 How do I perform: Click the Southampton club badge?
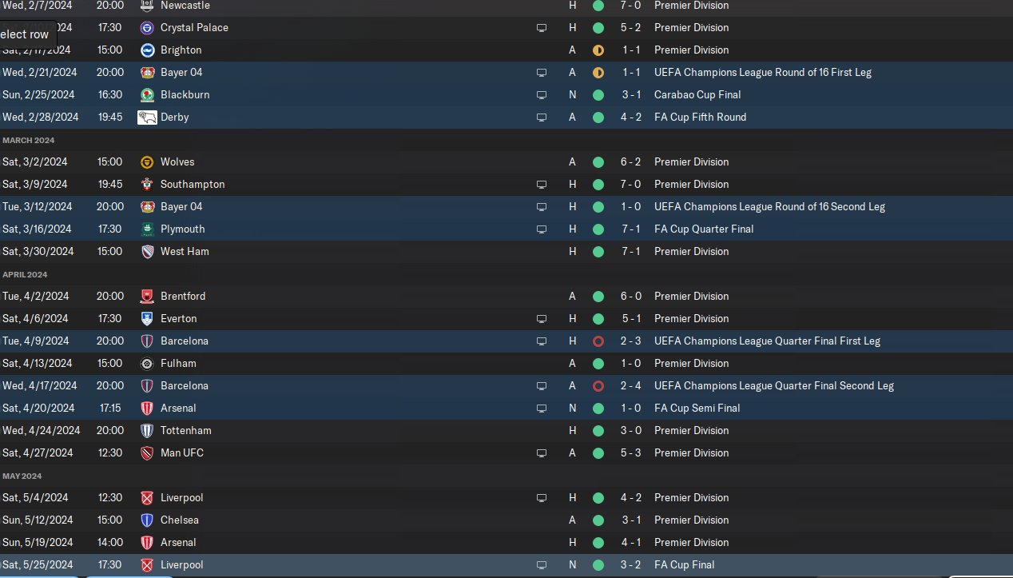pyautogui.click(x=147, y=184)
